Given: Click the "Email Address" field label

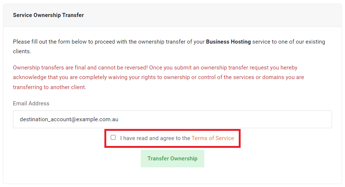Looking at the screenshot, I should click(x=31, y=103).
